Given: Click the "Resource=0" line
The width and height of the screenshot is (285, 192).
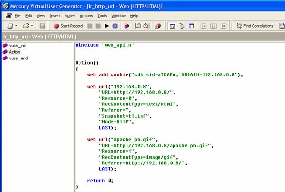Looking at the screenshot, I should tap(118, 99).
